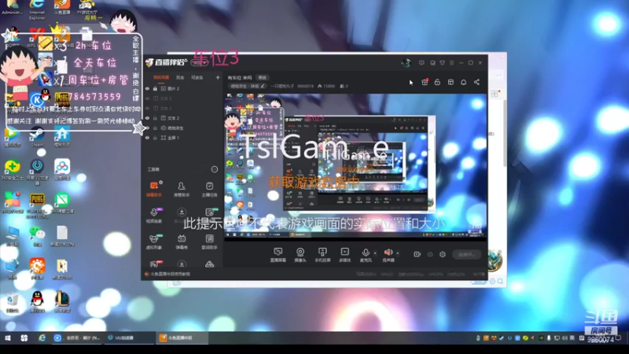Open the PUBG desktop icon
The image size is (629, 354).
coord(37,205)
